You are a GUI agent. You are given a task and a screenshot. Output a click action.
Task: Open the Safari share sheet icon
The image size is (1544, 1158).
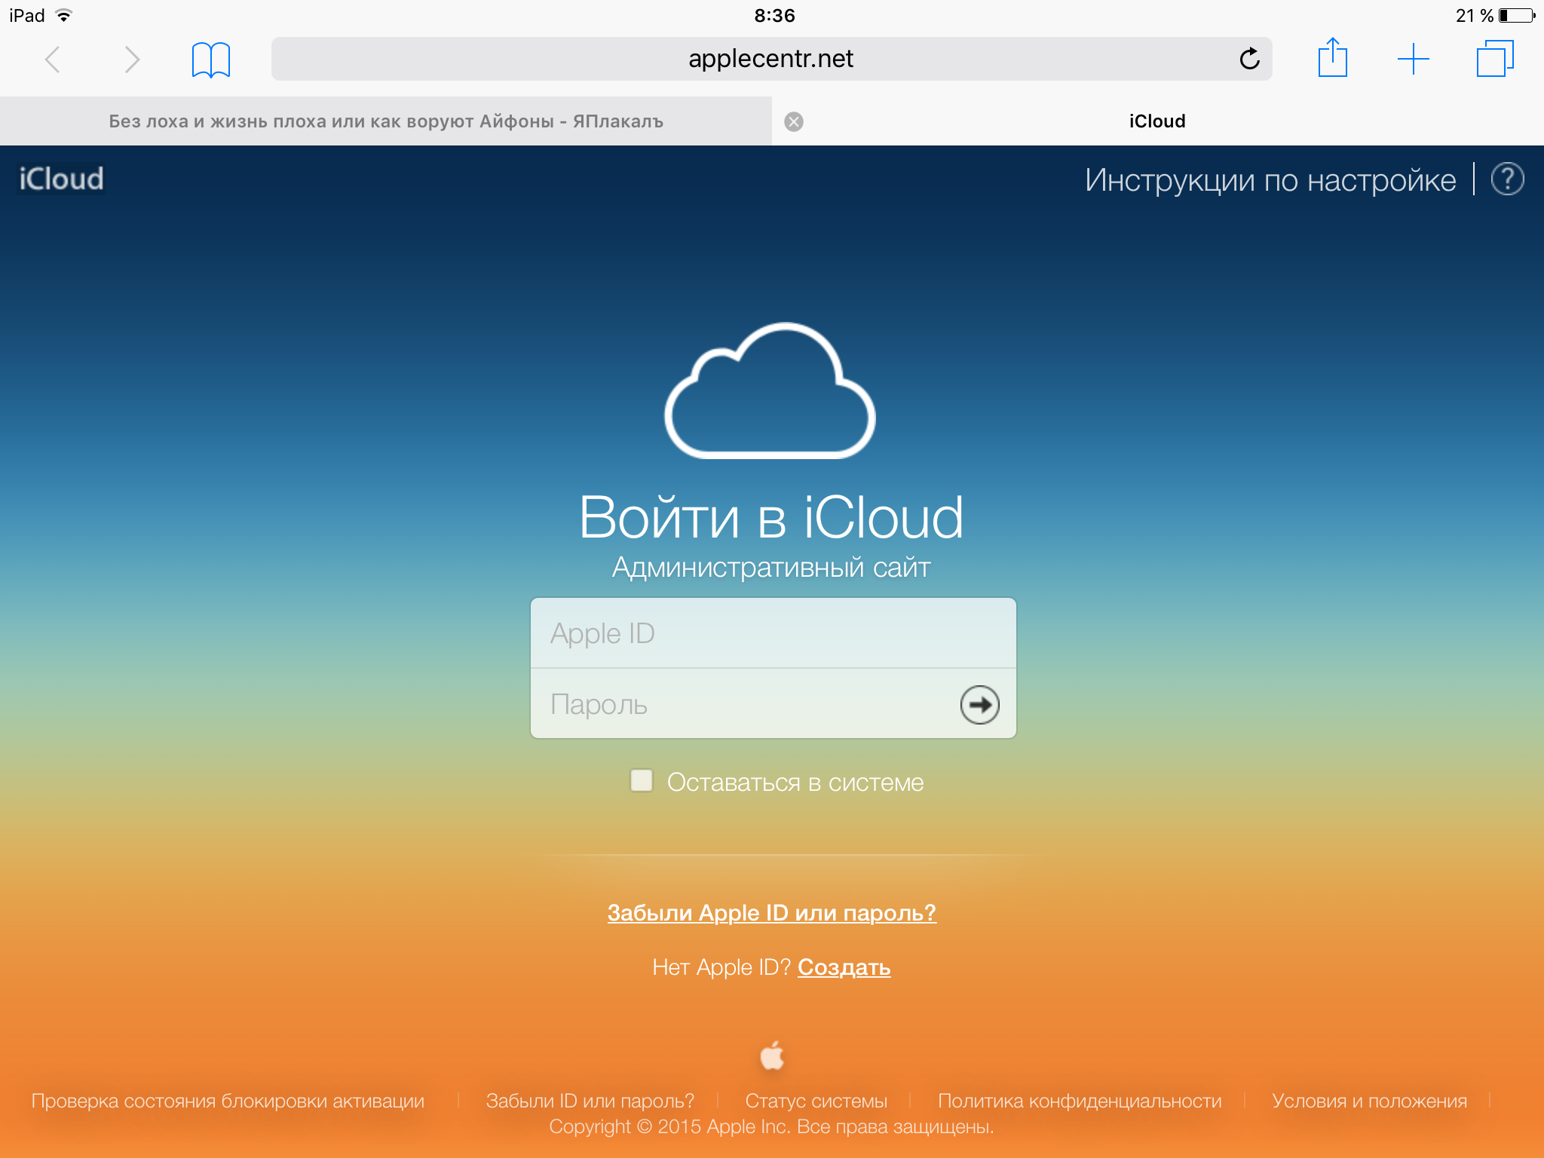[x=1332, y=57]
